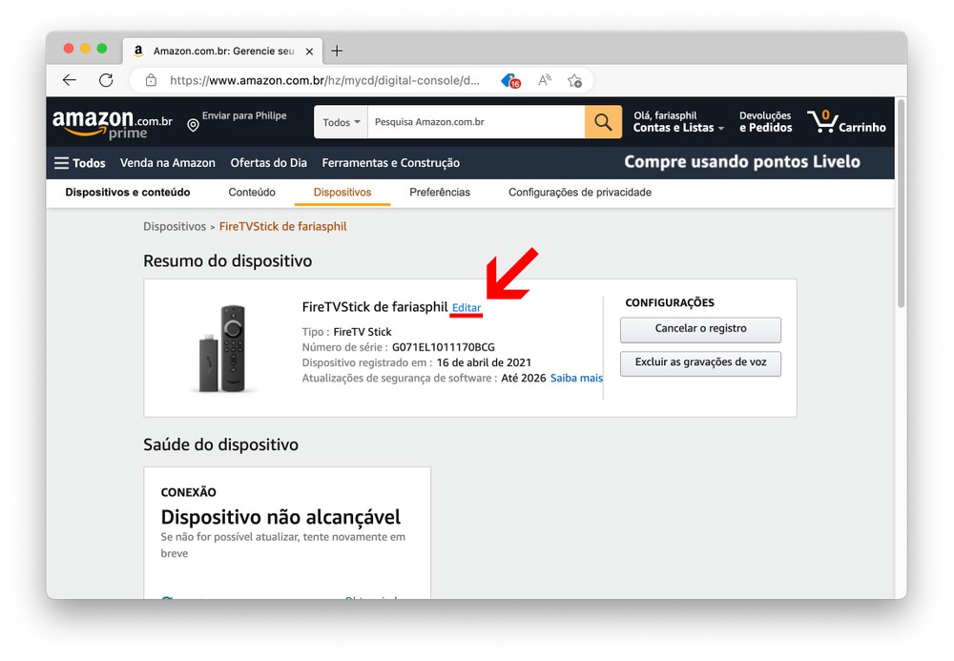Reload the page with the refresh icon
The height and width of the screenshot is (661, 954).
point(106,80)
